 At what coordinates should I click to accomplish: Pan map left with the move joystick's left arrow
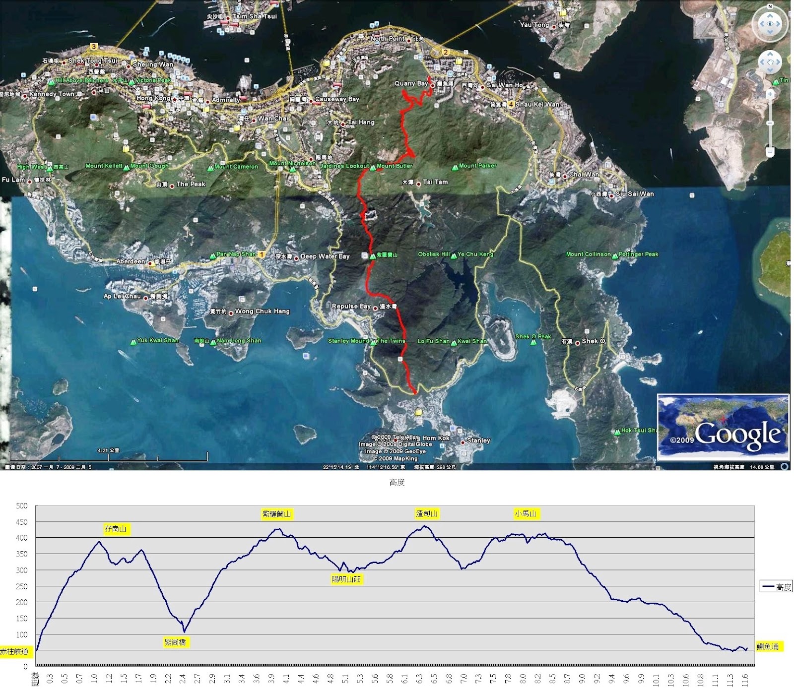(x=762, y=63)
